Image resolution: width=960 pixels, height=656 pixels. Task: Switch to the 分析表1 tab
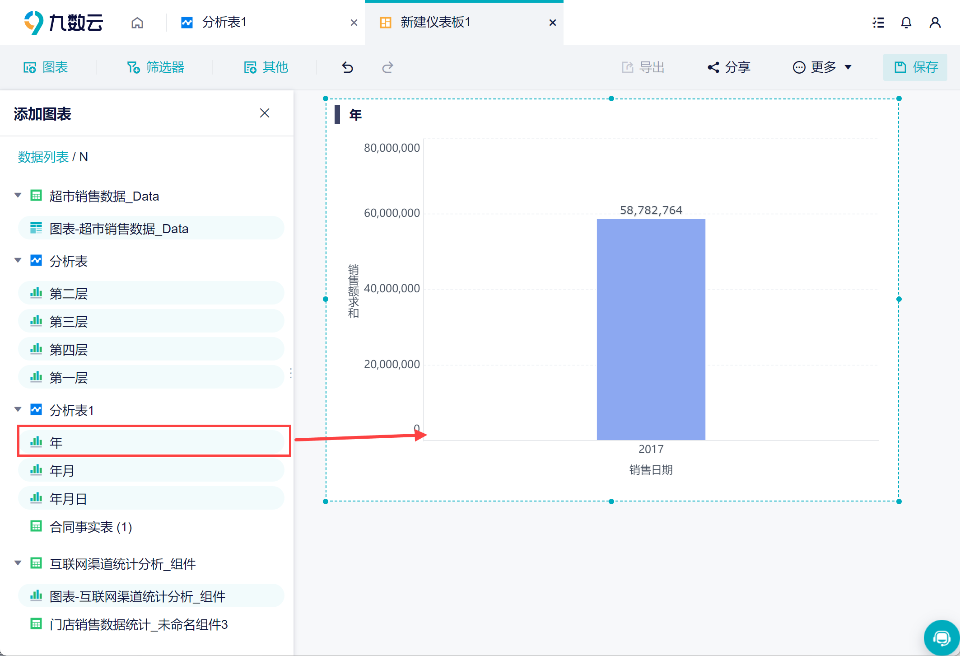(x=224, y=22)
